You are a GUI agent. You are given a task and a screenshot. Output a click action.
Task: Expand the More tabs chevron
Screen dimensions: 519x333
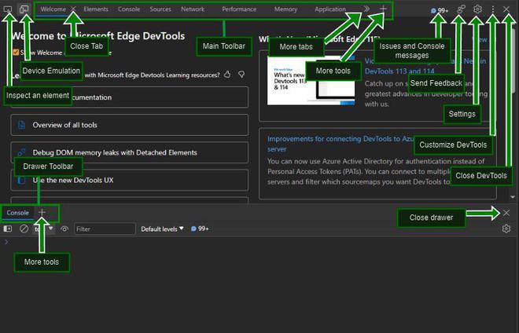(366, 9)
